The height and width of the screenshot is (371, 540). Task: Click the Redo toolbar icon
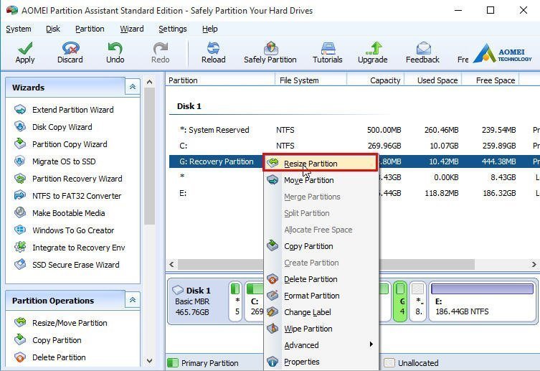161,49
